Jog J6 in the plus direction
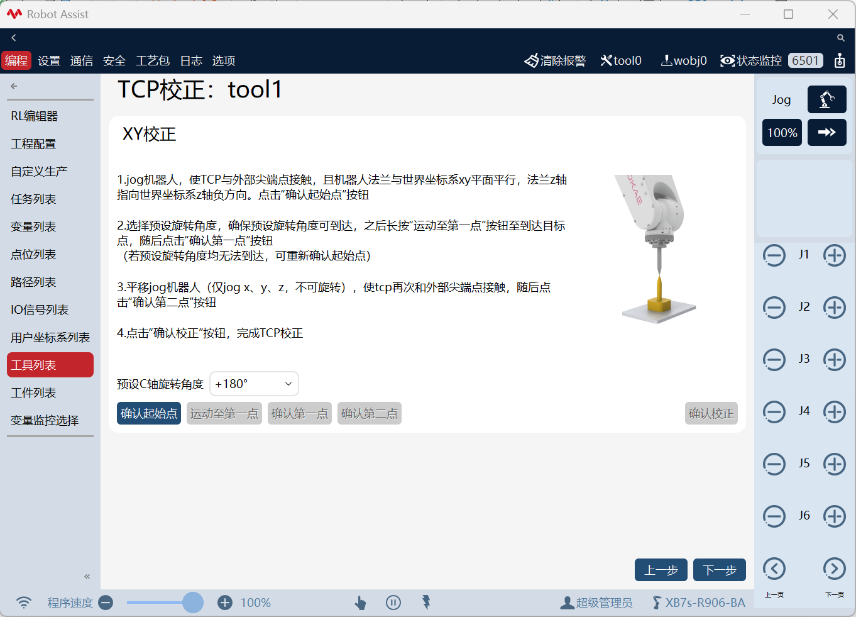 (x=835, y=516)
